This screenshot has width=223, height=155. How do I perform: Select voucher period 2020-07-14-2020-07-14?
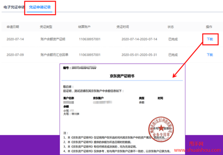[x=140, y=39]
